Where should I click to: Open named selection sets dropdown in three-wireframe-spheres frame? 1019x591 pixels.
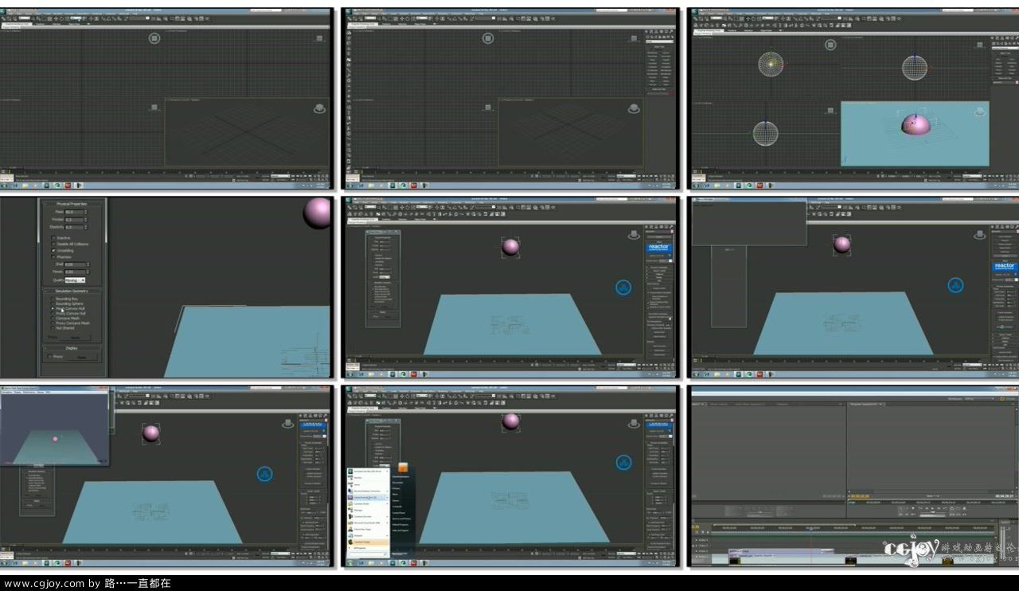click(830, 18)
